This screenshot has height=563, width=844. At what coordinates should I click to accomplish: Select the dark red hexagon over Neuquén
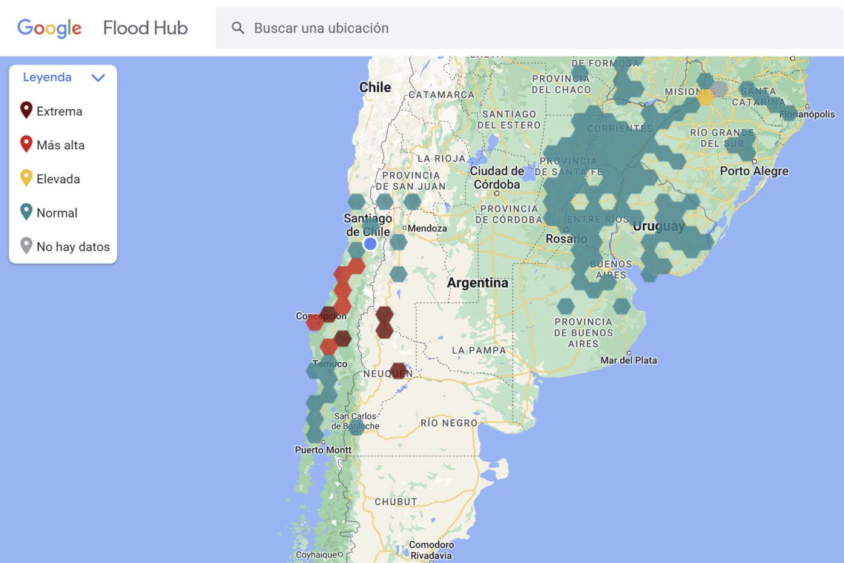tap(398, 371)
